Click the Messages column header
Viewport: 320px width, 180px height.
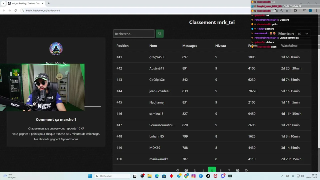click(190, 46)
